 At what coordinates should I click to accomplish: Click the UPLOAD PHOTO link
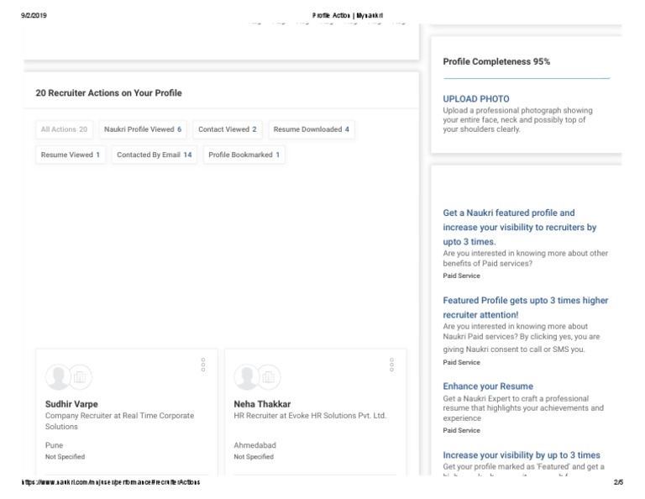pos(475,98)
